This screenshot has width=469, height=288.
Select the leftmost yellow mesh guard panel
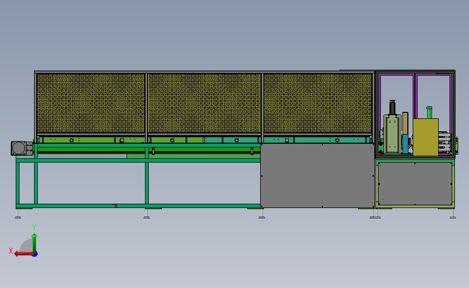click(x=91, y=103)
